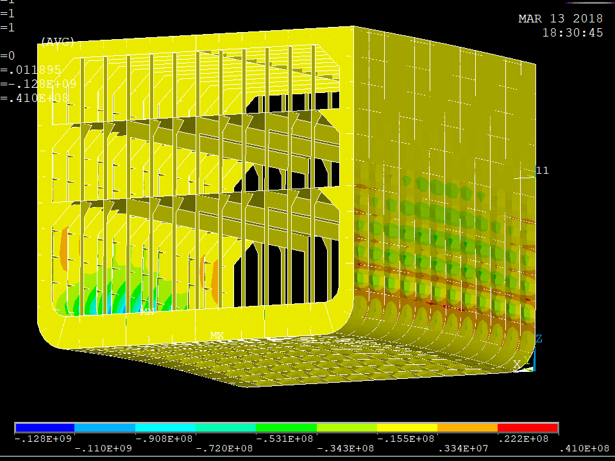The image size is (615, 461).
Task: Click the orange legend color band
Action: [x=467, y=428]
